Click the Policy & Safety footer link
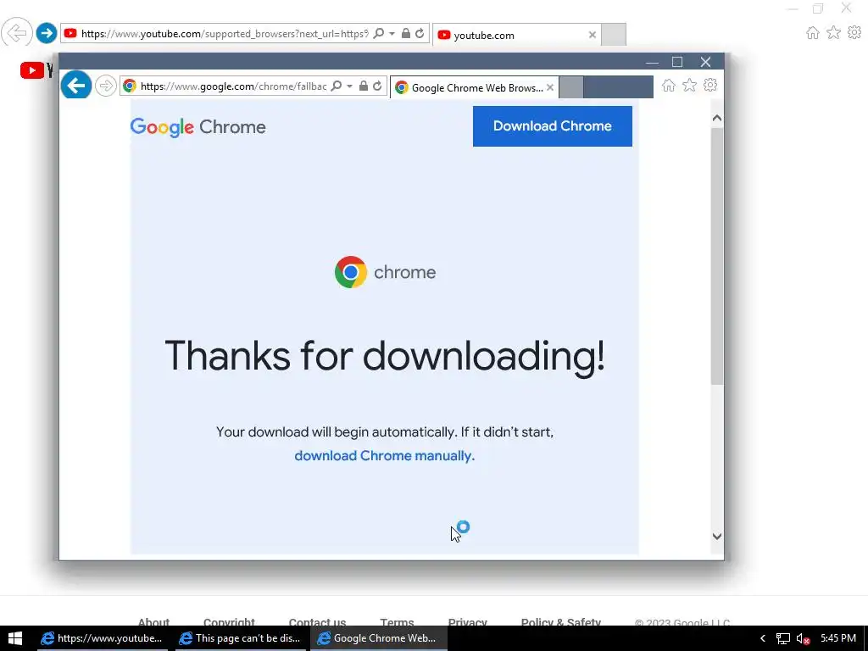The height and width of the screenshot is (651, 868). click(x=561, y=622)
